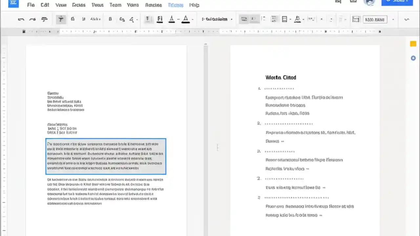The image size is (420, 236).
Task: Click the user profile avatar
Action: click(x=369, y=3)
